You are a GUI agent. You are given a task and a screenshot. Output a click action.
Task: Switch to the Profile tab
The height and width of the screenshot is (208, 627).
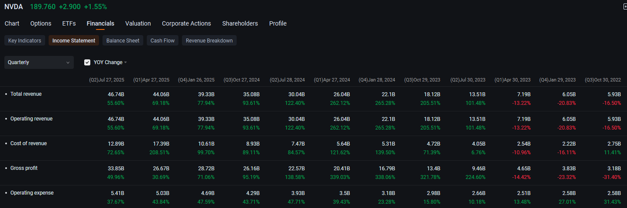tap(278, 23)
